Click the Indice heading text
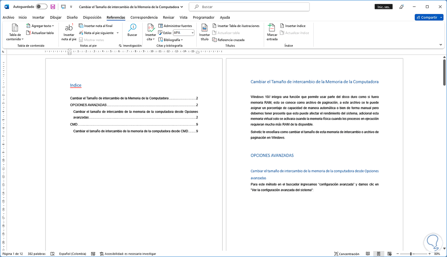Image resolution: width=447 pixels, height=257 pixels. [x=76, y=85]
